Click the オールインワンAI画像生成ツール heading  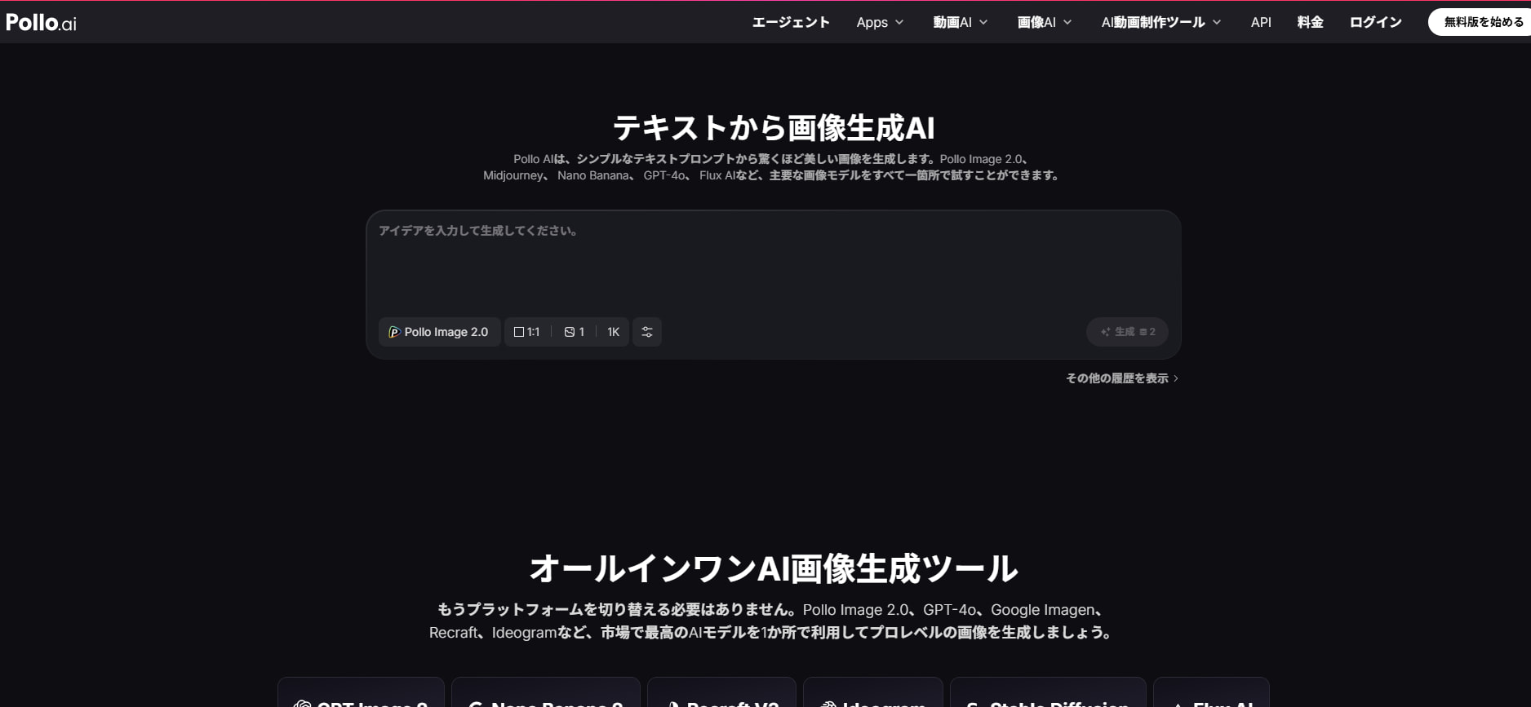[774, 568]
